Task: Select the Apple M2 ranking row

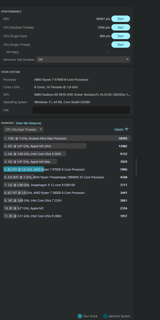Action: click(x=67, y=208)
